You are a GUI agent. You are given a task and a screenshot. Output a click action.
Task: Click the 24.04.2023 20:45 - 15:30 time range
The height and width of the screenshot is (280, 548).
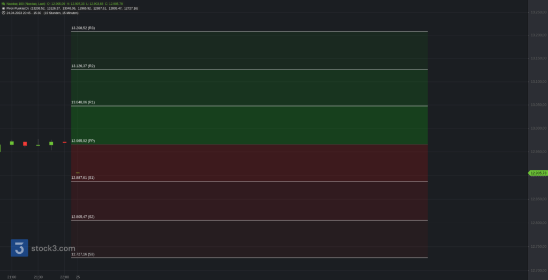24,13
